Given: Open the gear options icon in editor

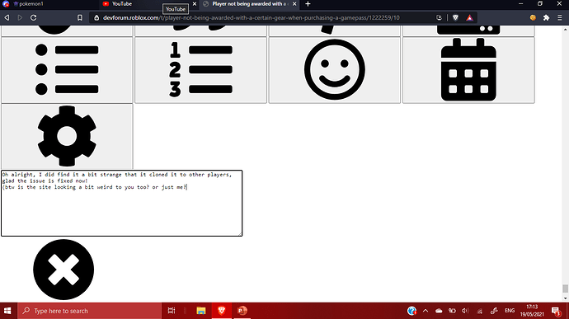Looking at the screenshot, I should [x=67, y=136].
